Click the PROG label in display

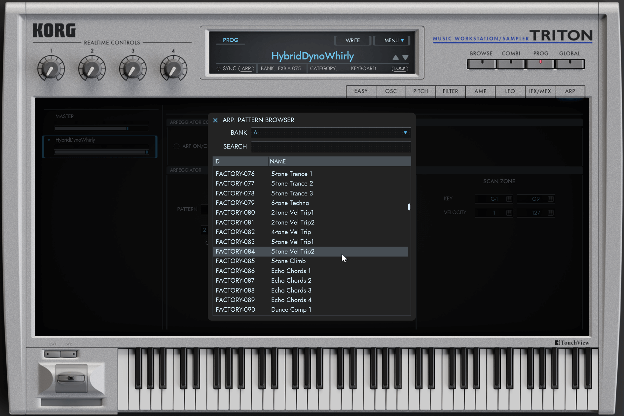(x=231, y=40)
